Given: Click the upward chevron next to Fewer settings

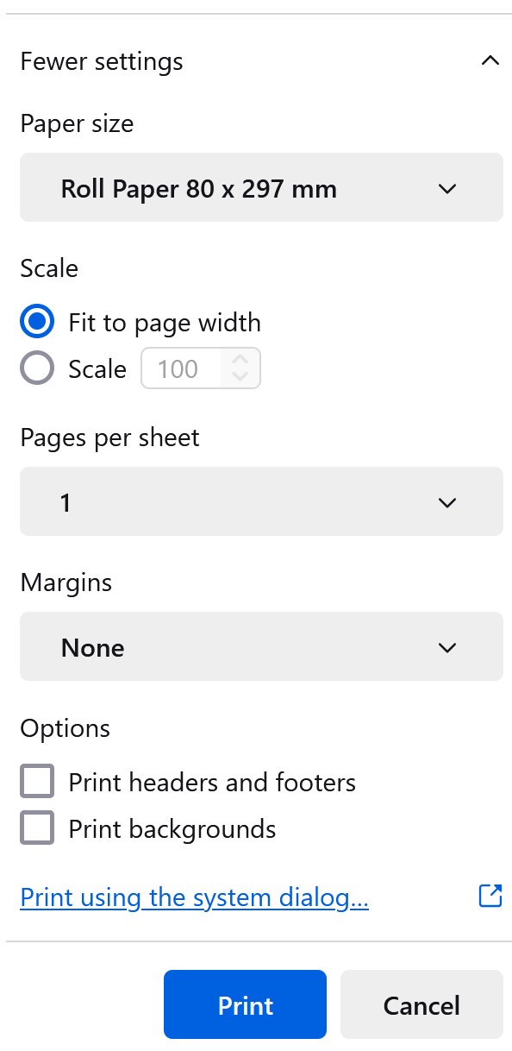Looking at the screenshot, I should point(490,60).
